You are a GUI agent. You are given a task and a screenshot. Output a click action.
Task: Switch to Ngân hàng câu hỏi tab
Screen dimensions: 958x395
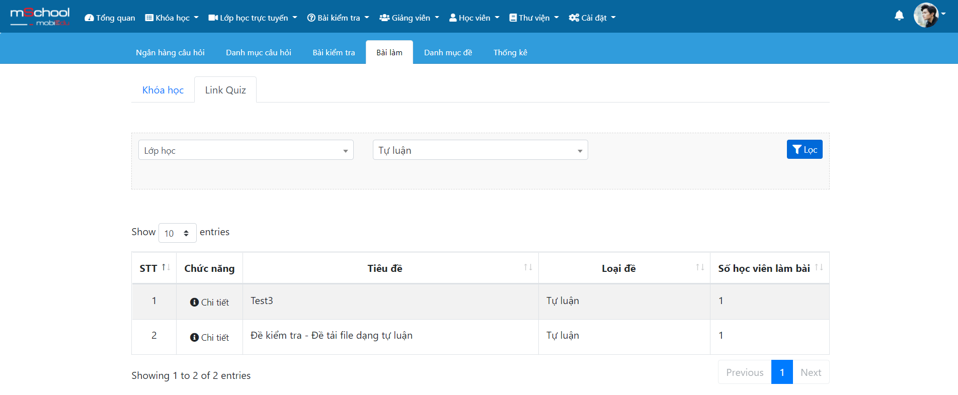point(170,52)
